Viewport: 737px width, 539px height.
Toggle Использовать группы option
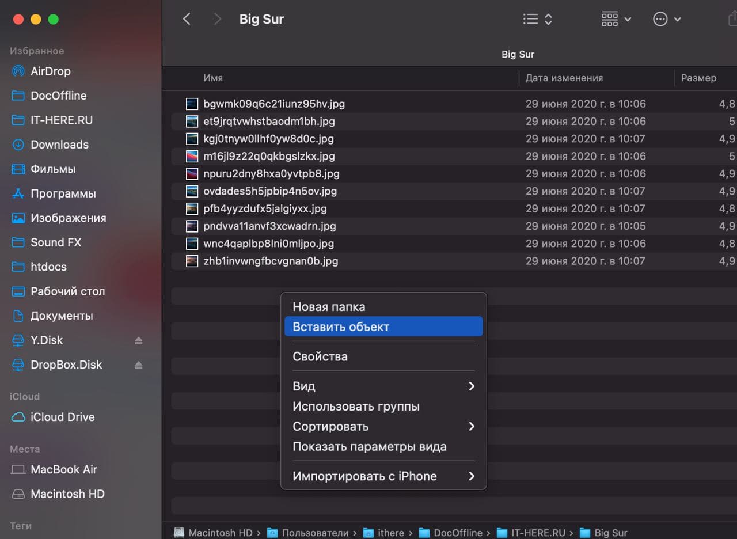[383, 406]
